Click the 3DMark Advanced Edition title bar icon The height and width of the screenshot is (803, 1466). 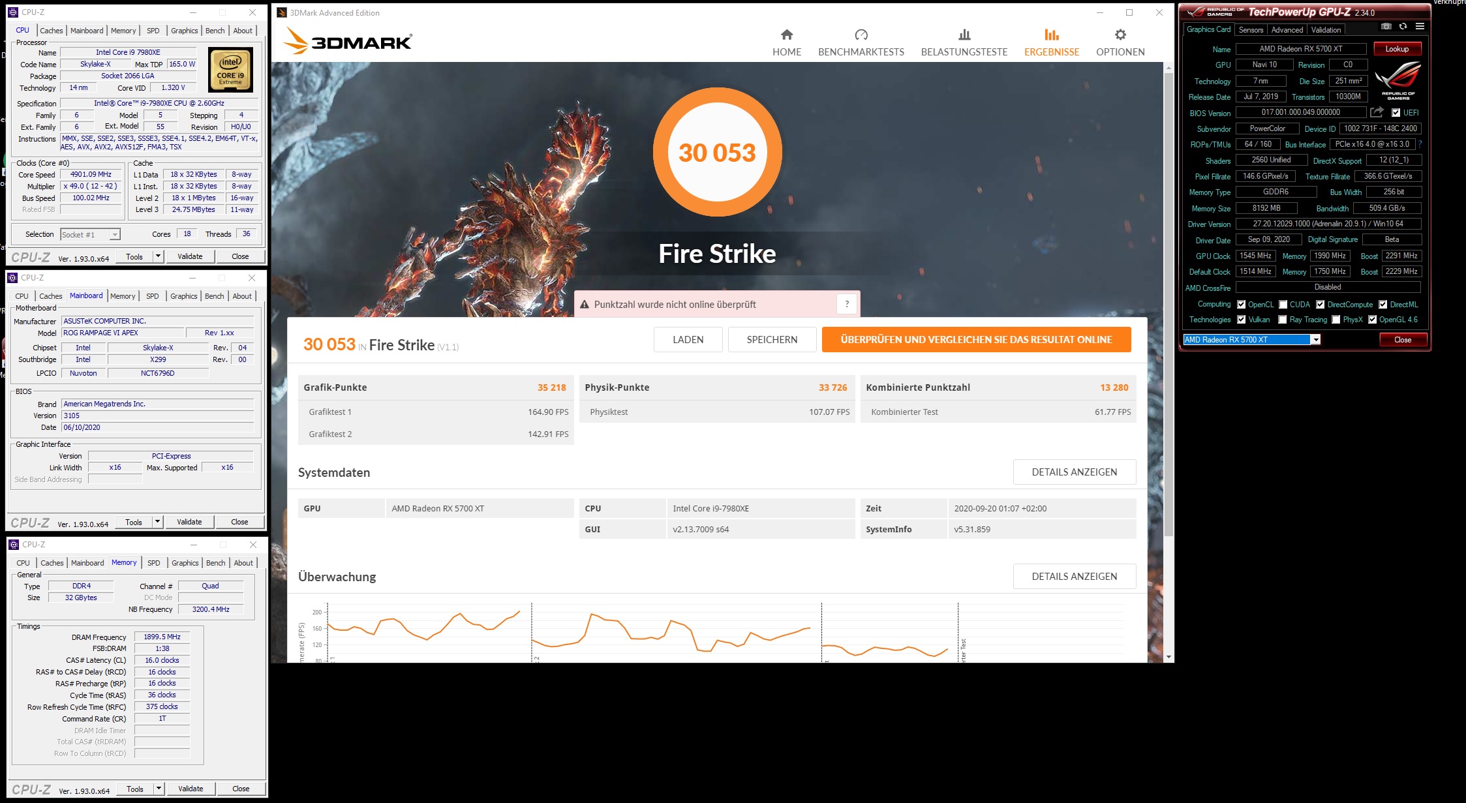(281, 12)
